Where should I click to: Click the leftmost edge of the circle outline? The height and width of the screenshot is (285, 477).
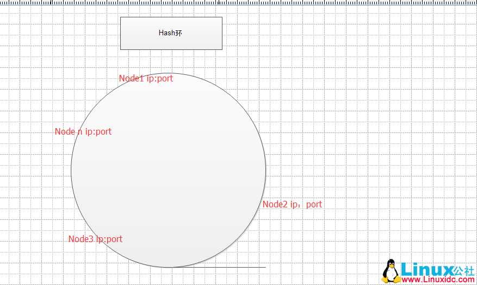tap(71, 170)
